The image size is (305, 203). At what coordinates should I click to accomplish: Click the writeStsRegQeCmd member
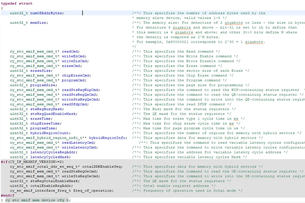(x=80, y=99)
